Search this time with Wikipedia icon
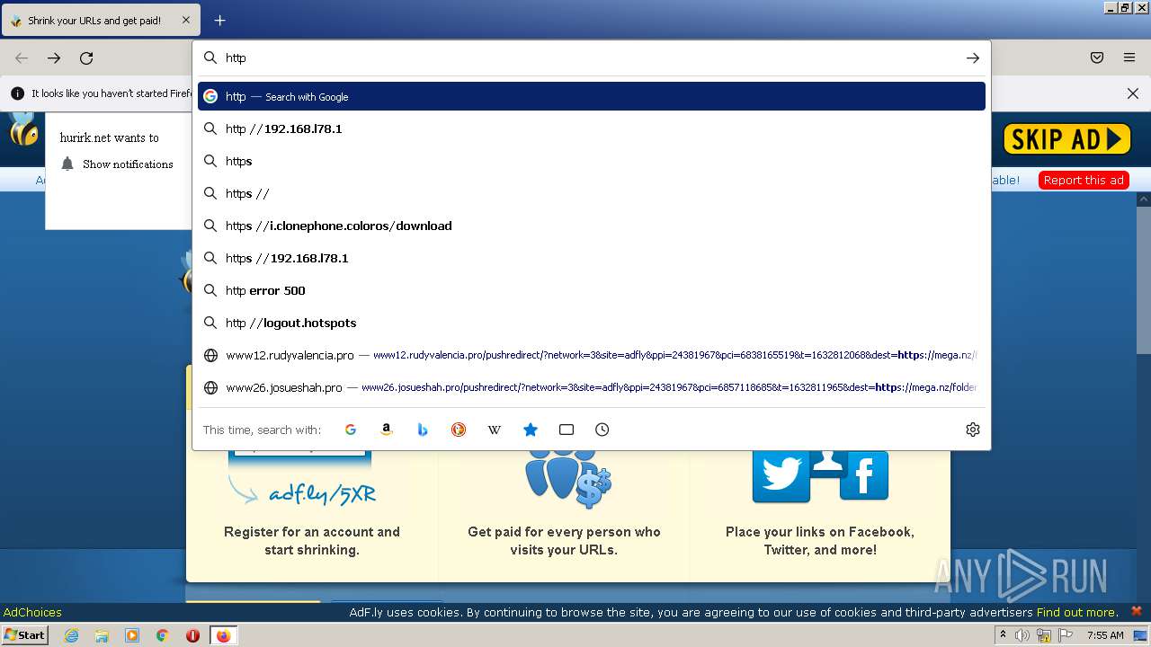Viewport: 1151px width, 647px height. [495, 430]
